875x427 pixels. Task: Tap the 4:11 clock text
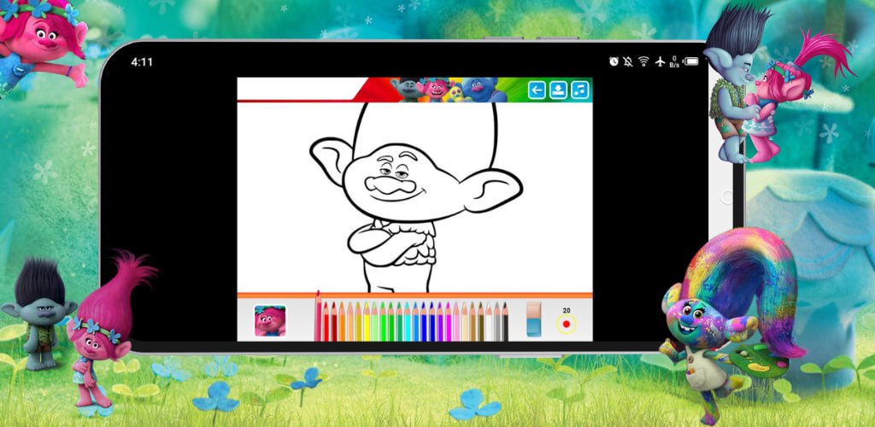[142, 61]
